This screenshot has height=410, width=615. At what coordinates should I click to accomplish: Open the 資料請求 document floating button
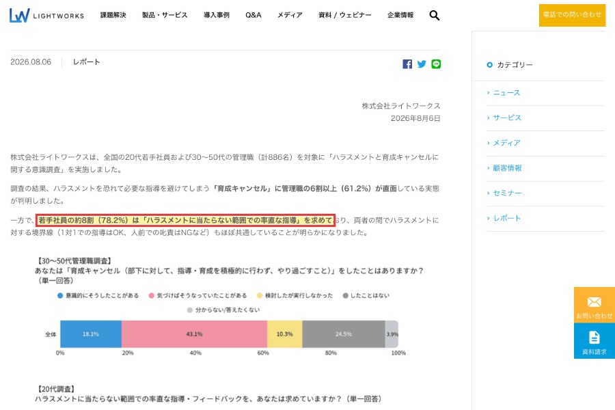click(x=594, y=341)
